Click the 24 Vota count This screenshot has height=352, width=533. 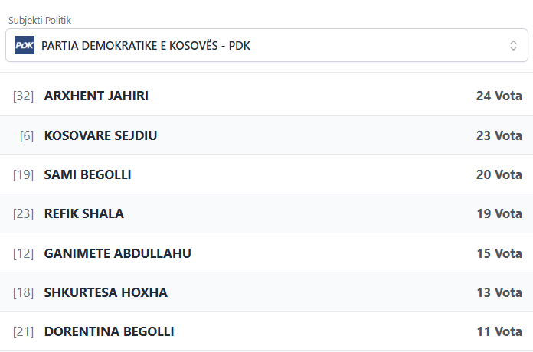point(499,96)
